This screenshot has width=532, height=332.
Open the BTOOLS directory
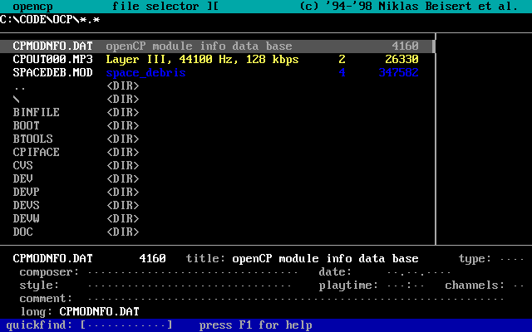pos(33,139)
